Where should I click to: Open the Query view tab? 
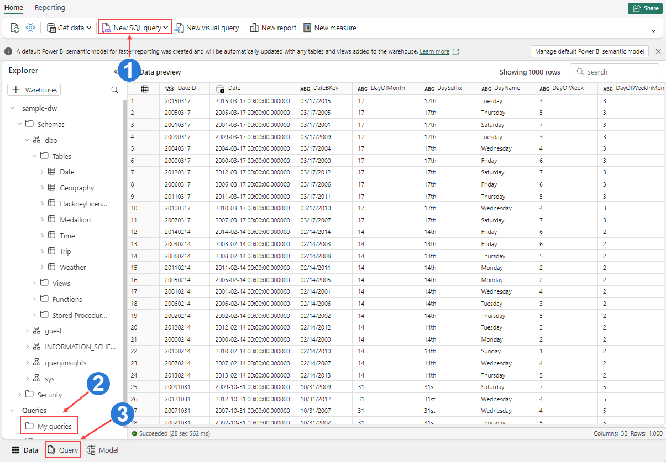[x=62, y=450]
